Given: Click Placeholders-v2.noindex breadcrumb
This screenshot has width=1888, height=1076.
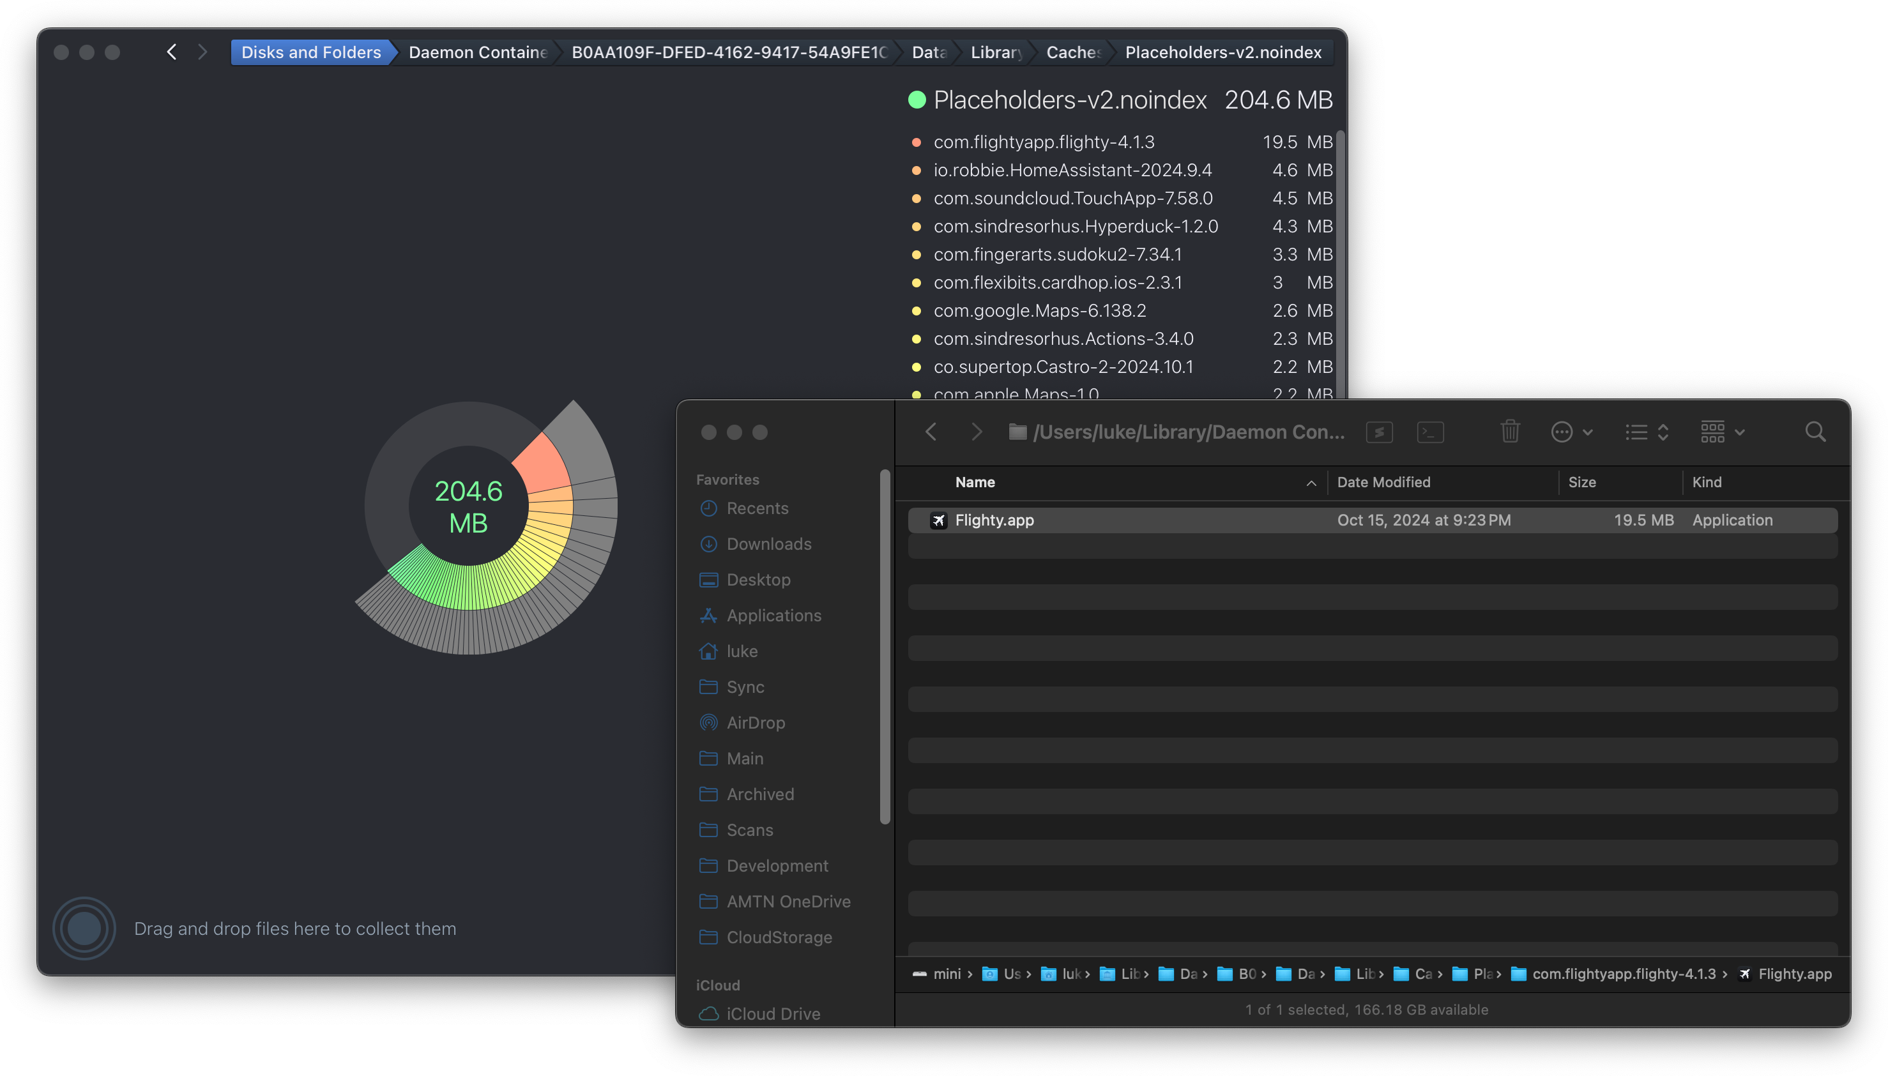Looking at the screenshot, I should coord(1223,52).
